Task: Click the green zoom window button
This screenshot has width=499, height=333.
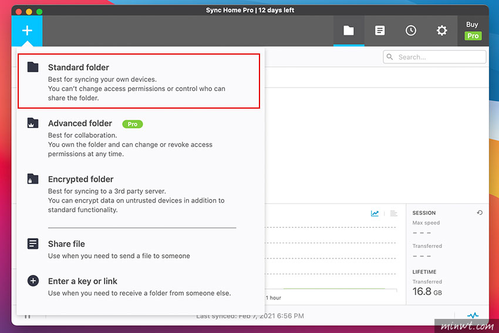Action: point(39,12)
